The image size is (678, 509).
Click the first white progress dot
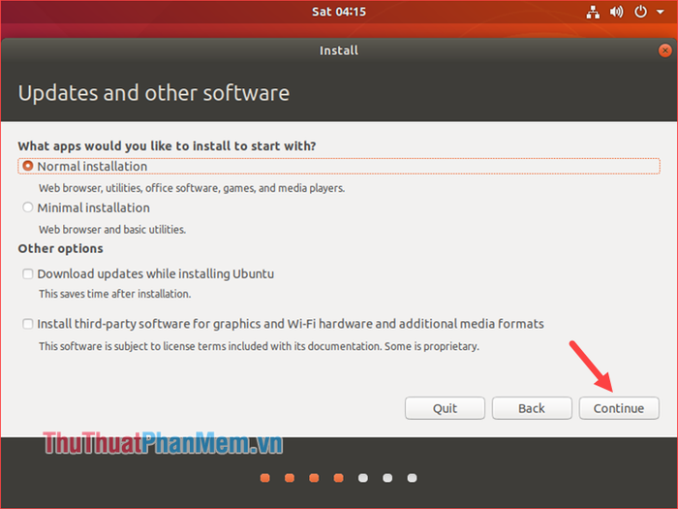click(363, 478)
